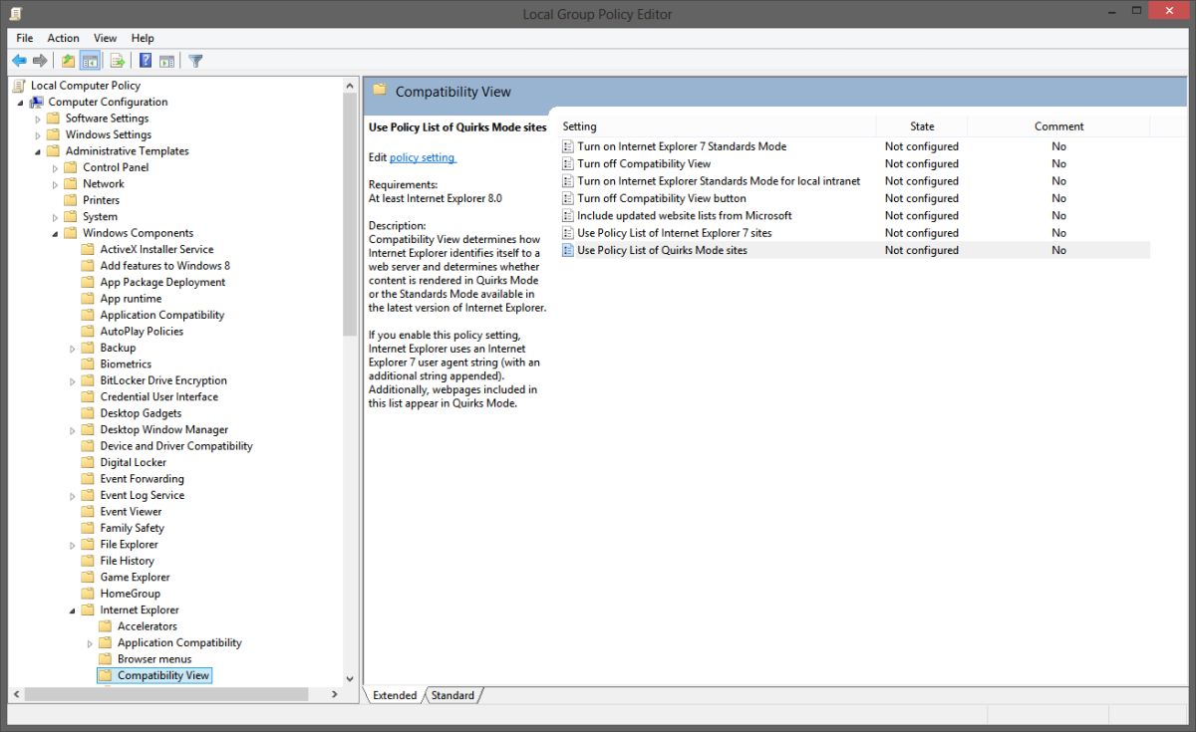Expand the Control Panel node
1196x732 pixels.
pyautogui.click(x=56, y=167)
